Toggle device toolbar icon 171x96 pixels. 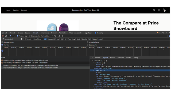(x=6, y=33)
